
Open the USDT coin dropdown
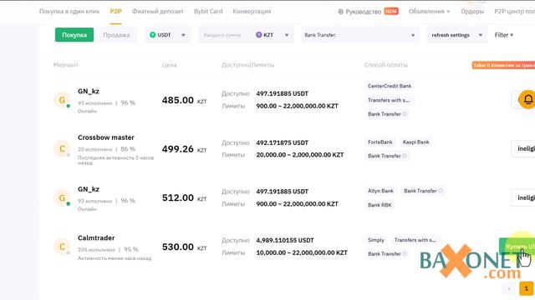pyautogui.click(x=167, y=35)
